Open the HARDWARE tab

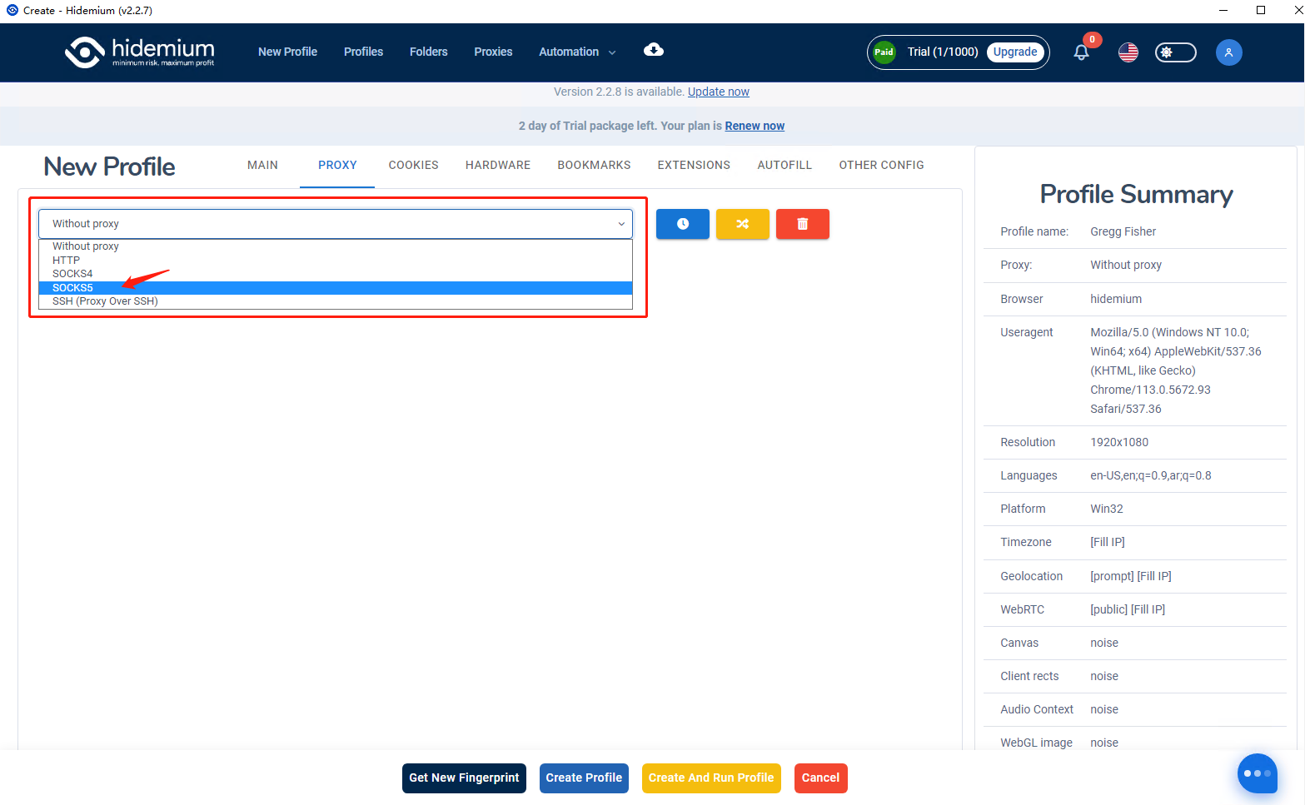coord(497,165)
